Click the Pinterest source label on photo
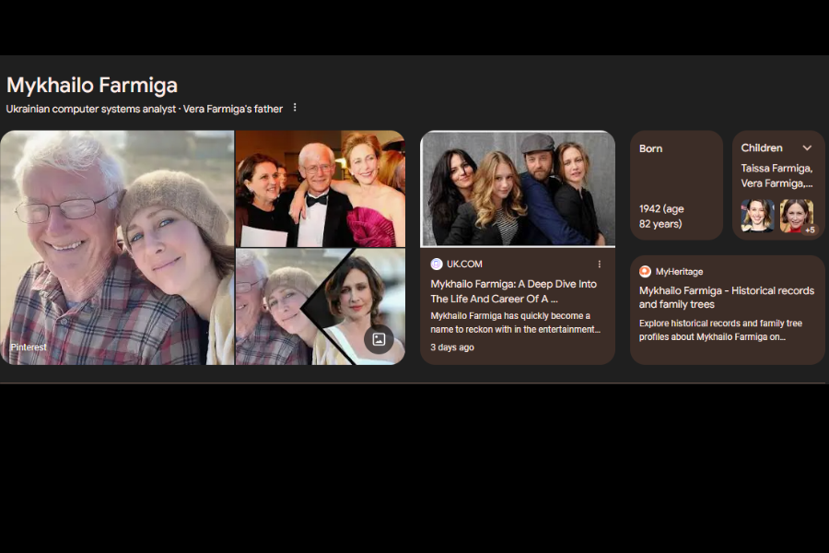Screen dimensions: 829x553 [x=29, y=347]
